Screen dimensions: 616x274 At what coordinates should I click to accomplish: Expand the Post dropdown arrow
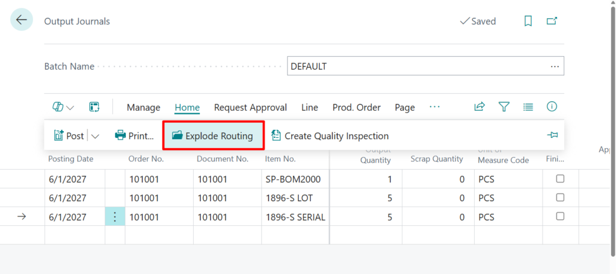95,136
